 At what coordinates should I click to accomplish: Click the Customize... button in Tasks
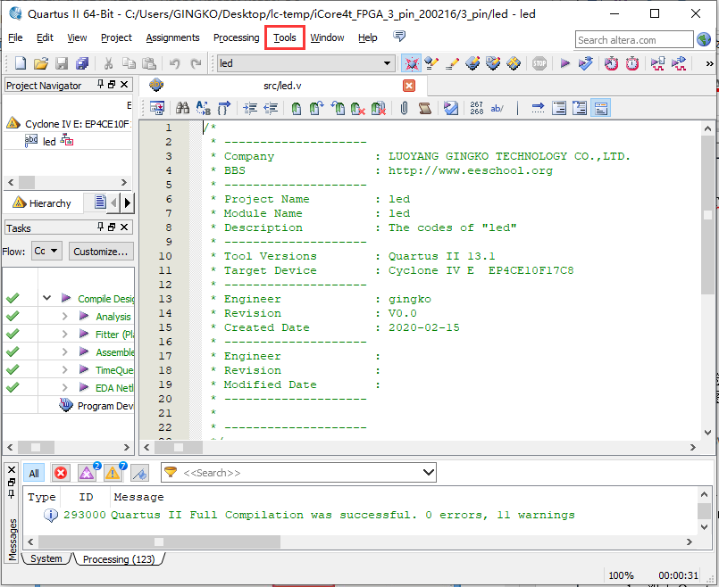pyautogui.click(x=102, y=252)
